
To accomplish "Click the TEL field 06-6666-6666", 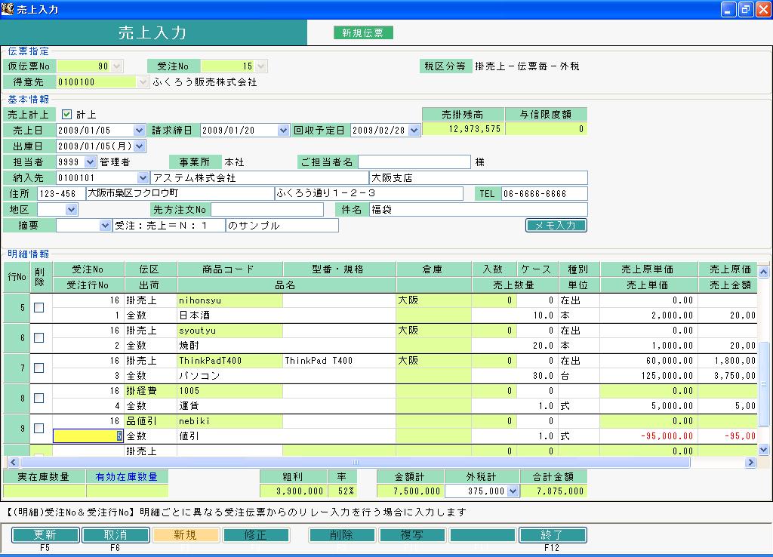I will 544,194.
